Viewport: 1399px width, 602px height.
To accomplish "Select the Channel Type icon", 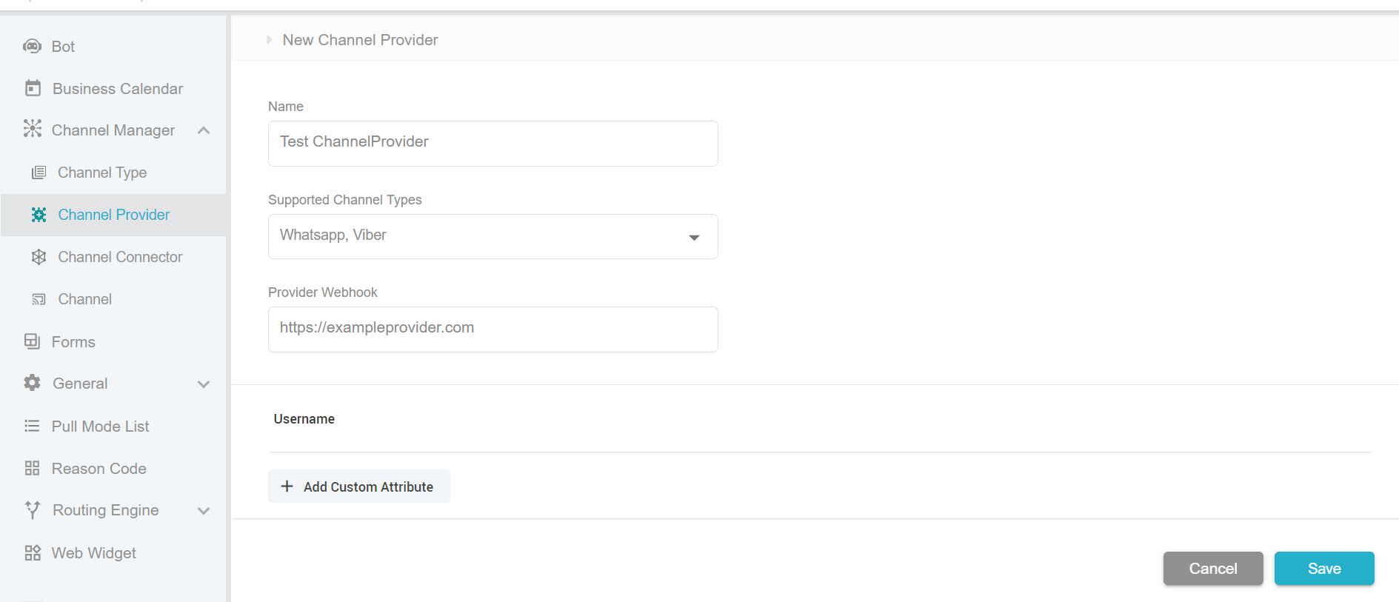I will (39, 172).
